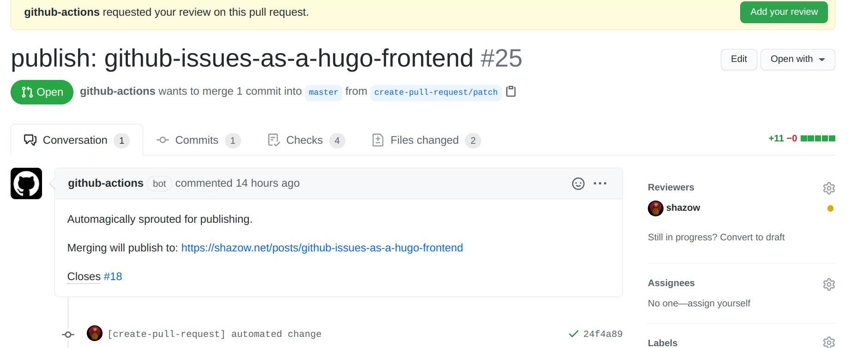Switch to the Commits tab

point(198,140)
